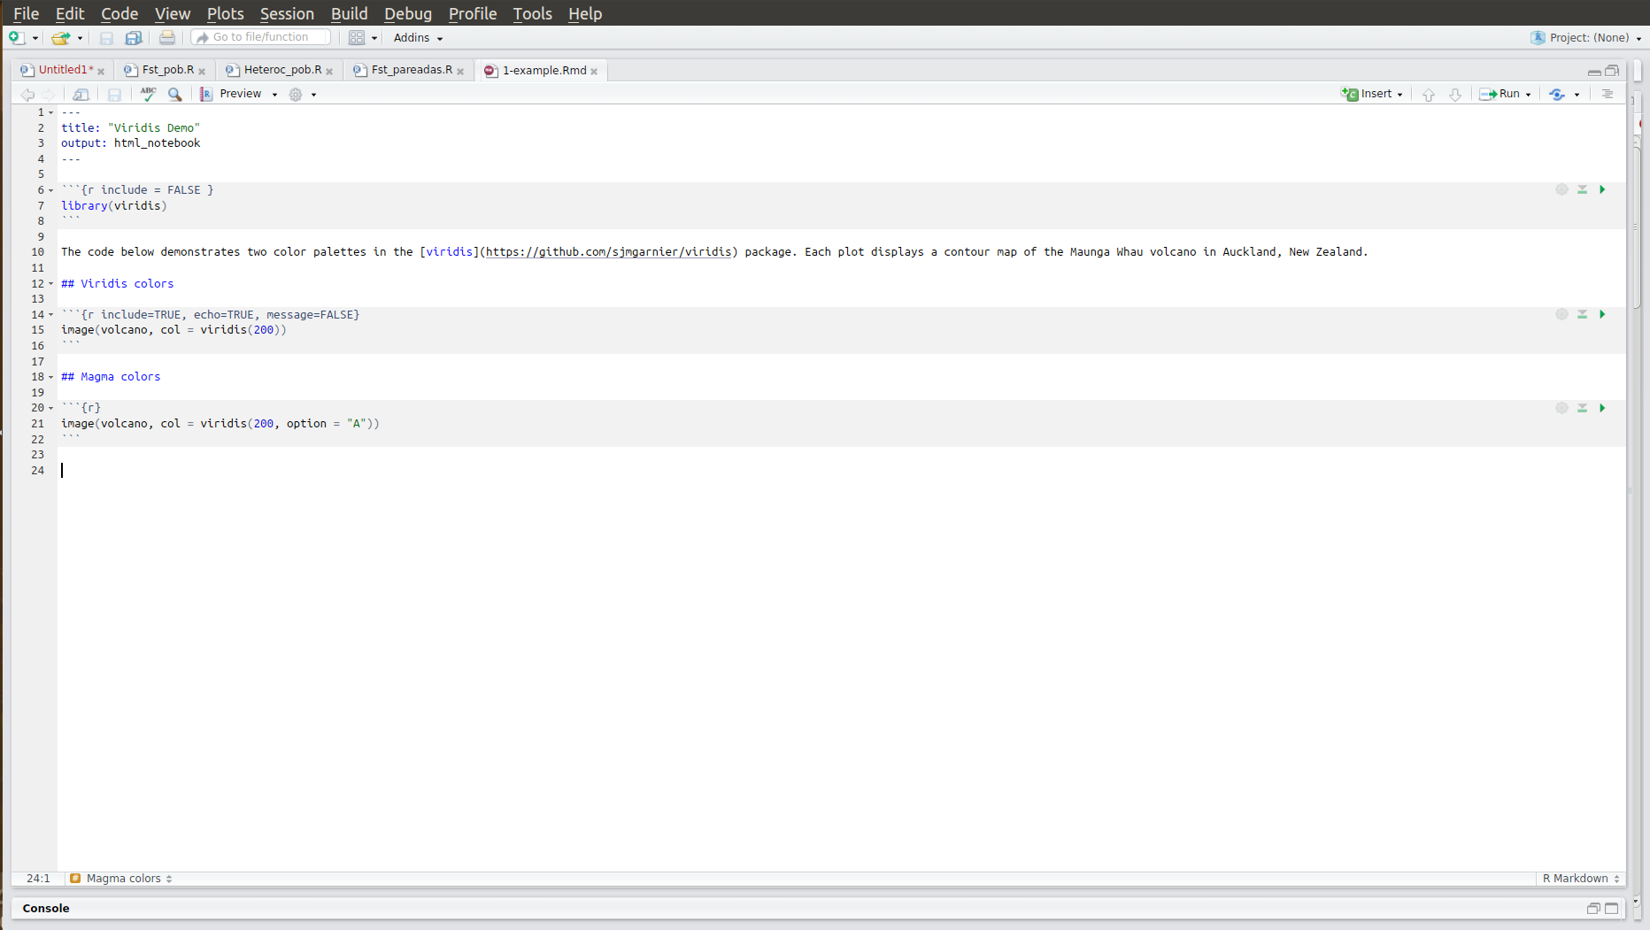Open the Tools menu

click(532, 13)
